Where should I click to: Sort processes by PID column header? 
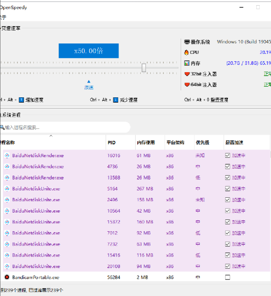[112, 142]
